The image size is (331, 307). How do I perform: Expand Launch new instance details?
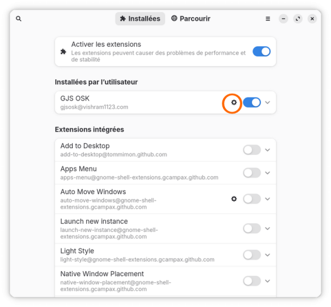268,229
